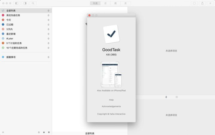This screenshot has width=215, height=135.
Task: Click the dark blue icon beside 已过期
Action: (x=3, y=24)
